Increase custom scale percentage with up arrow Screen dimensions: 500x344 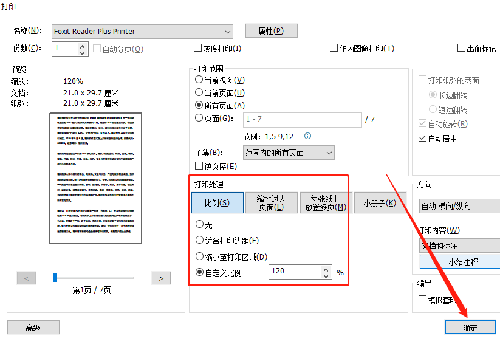(x=326, y=269)
